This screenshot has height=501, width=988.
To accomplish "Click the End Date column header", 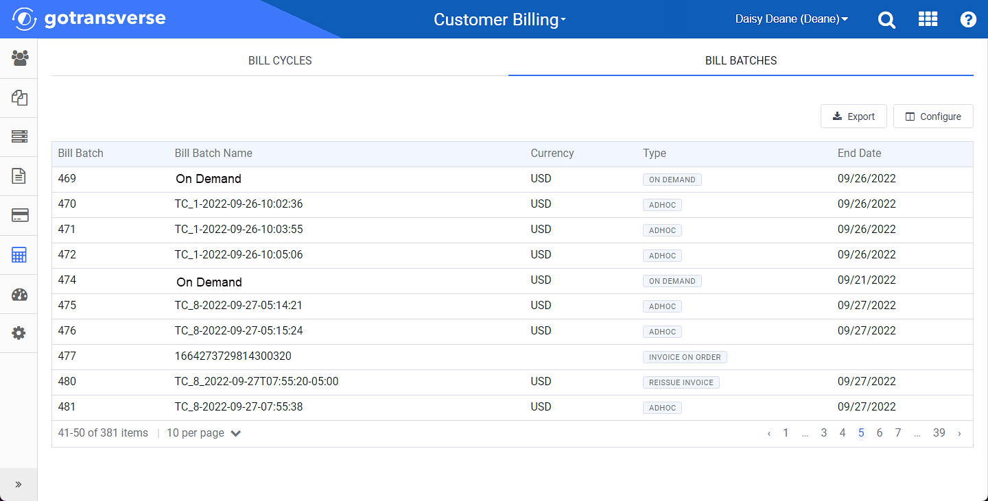I will point(859,154).
